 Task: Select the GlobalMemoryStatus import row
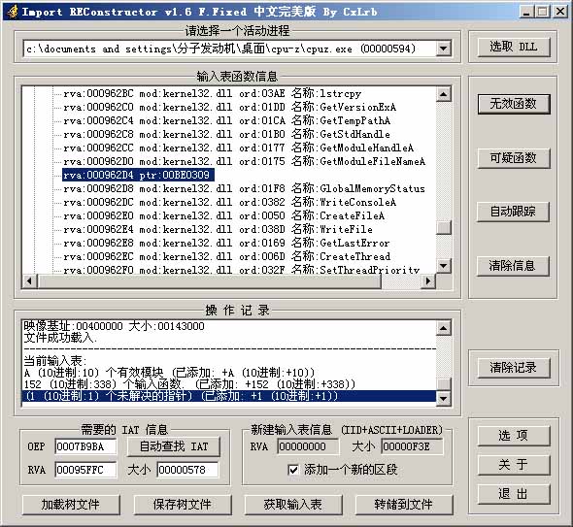(x=244, y=188)
